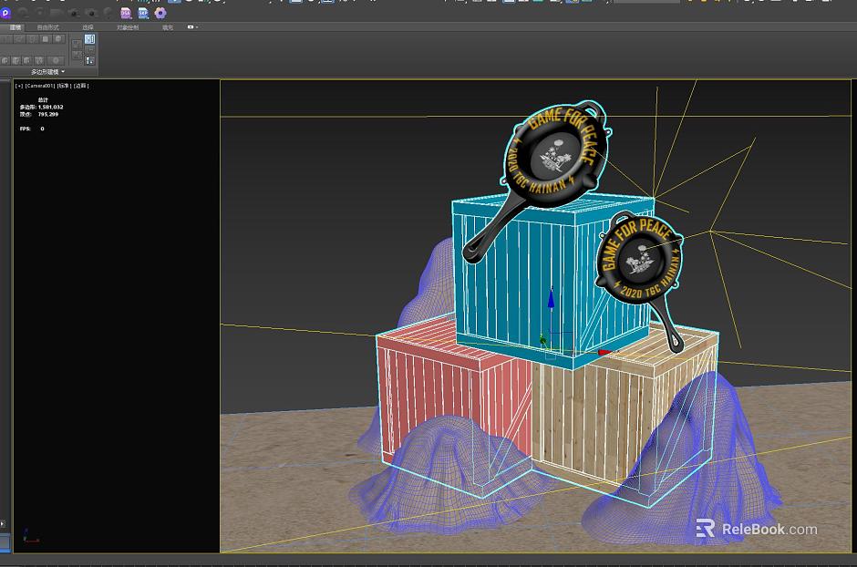
Task: Click the white pin-stack ribbon icon
Action: pos(89,60)
